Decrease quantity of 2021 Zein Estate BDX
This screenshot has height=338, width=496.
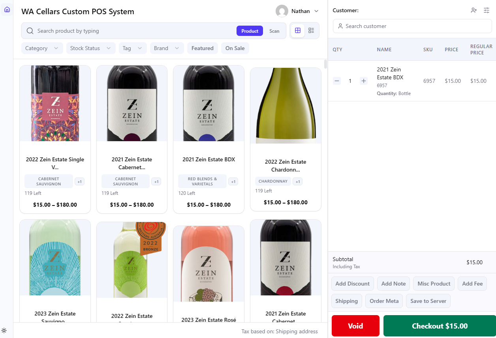click(337, 81)
